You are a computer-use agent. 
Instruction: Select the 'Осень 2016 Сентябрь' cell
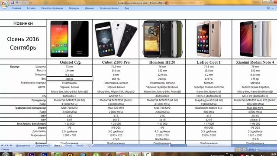point(23,43)
